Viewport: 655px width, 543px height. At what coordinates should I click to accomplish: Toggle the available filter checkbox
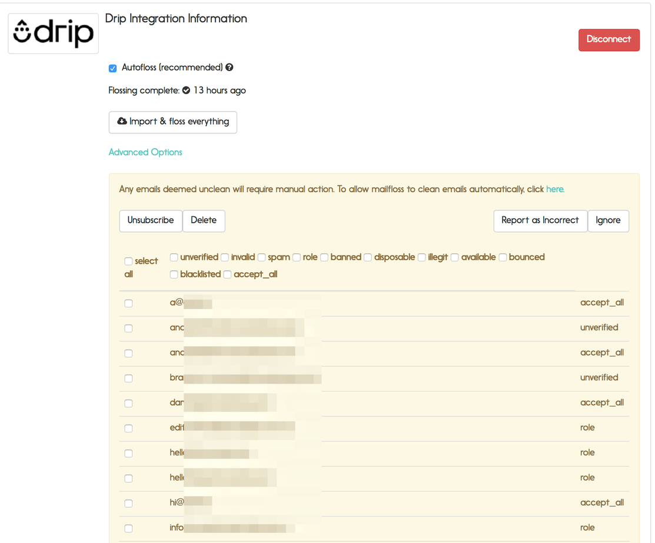tap(454, 257)
